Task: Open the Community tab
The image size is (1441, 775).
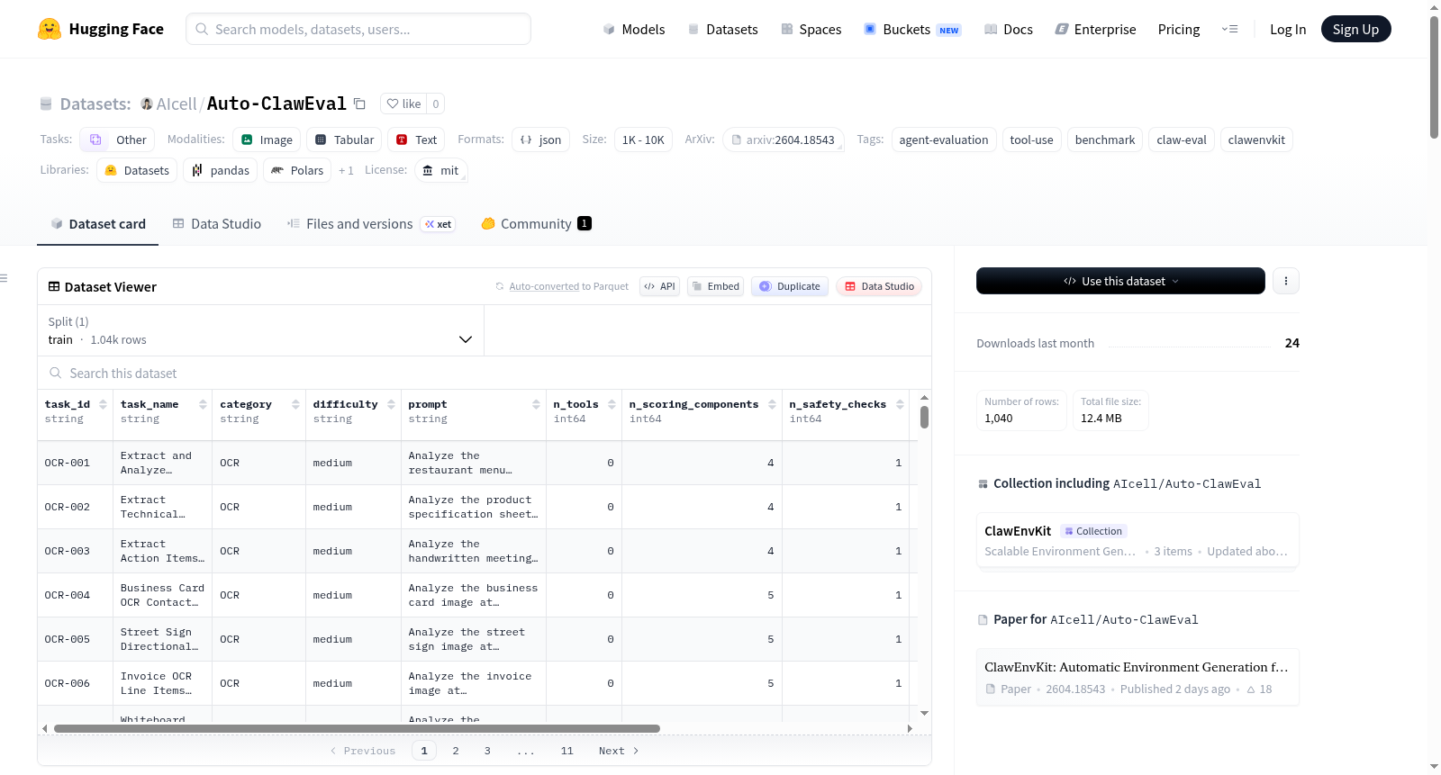Action: coord(536,224)
